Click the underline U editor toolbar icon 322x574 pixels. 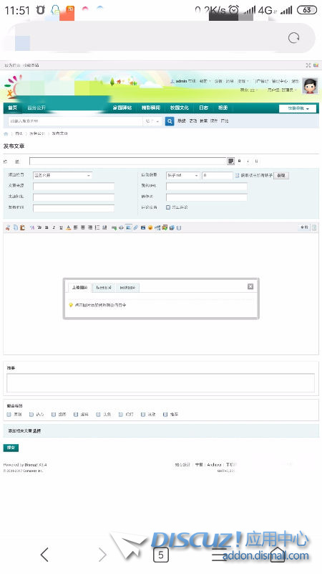[x=61, y=227]
